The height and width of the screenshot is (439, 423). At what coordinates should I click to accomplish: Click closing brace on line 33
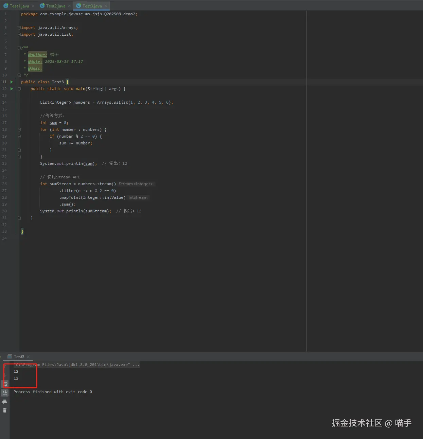[x=22, y=231]
